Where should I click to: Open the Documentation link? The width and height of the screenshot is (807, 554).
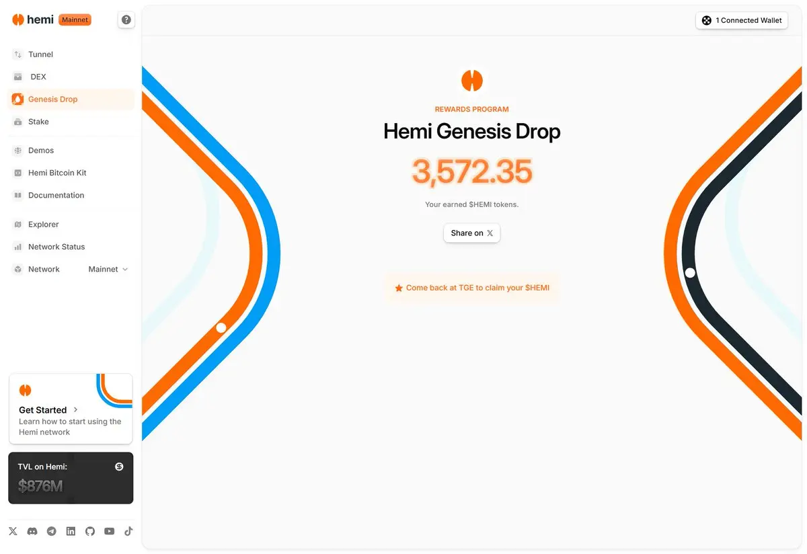(x=71, y=195)
